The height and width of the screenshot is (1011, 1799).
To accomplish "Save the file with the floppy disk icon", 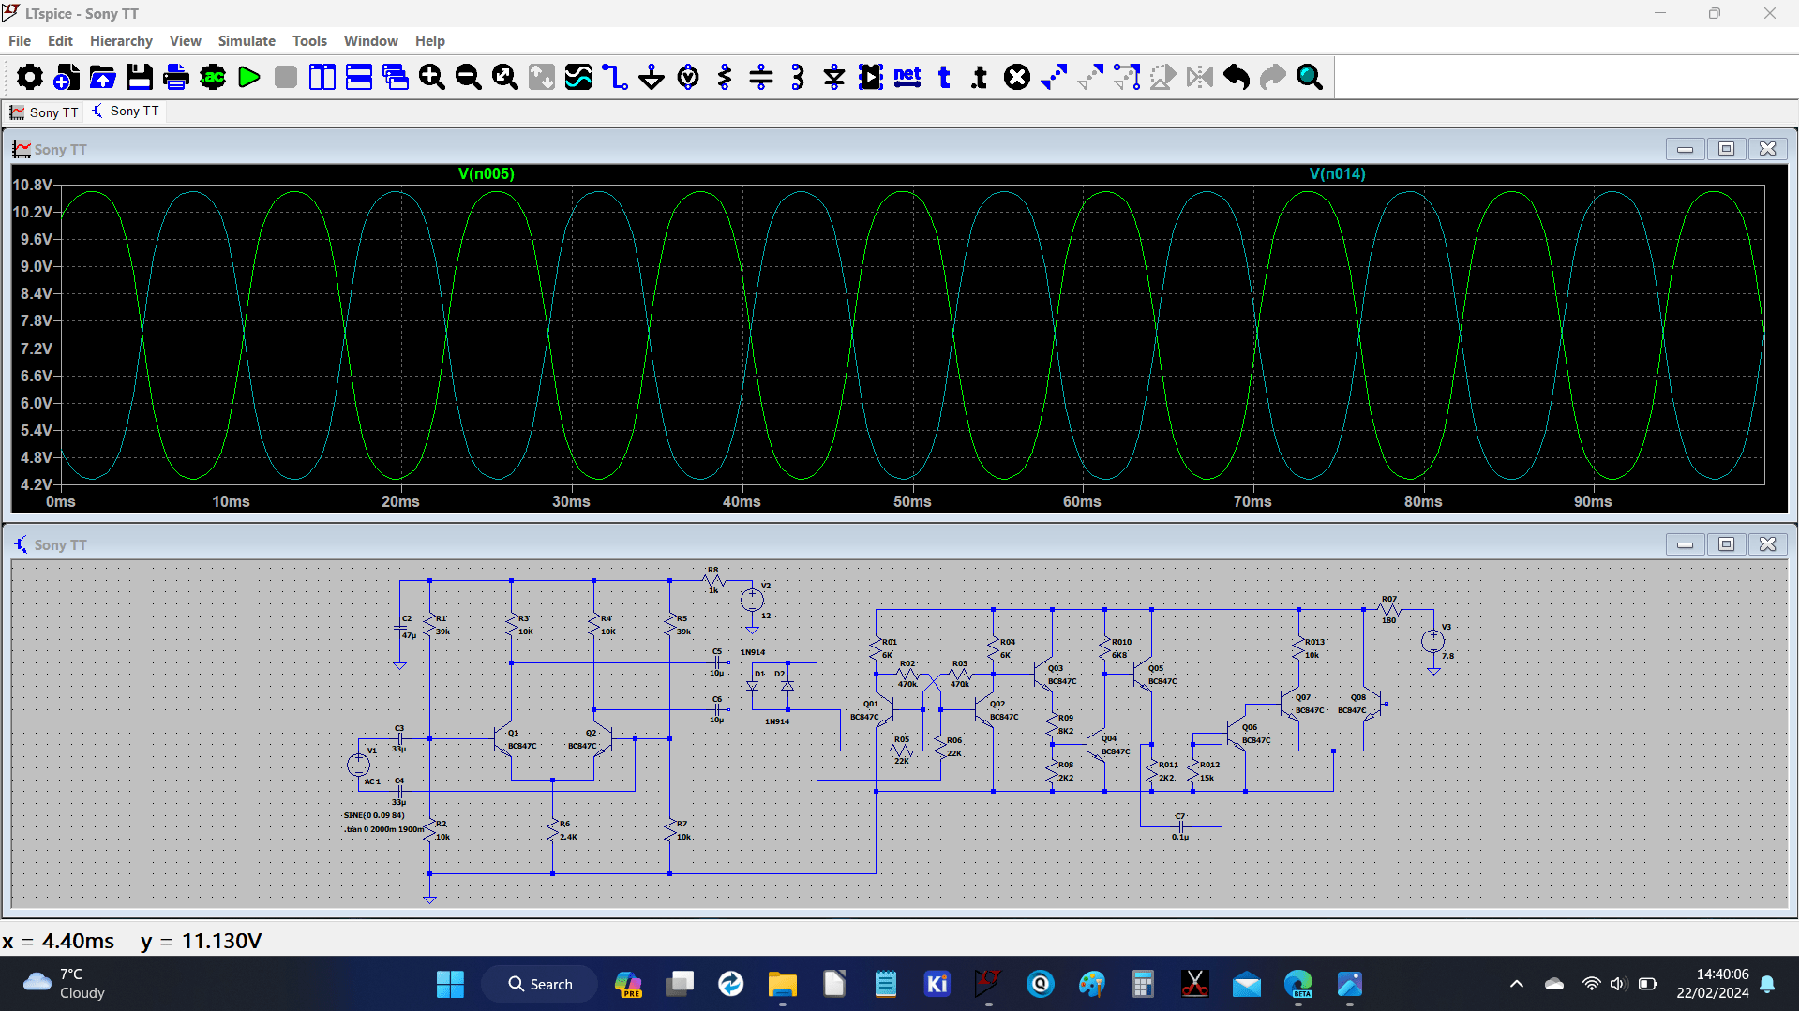I will 139,77.
